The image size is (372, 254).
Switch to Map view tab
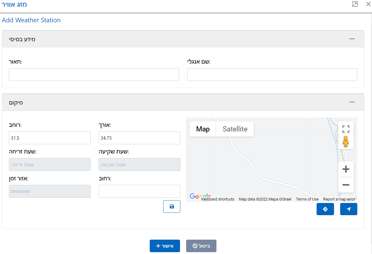[203, 129]
